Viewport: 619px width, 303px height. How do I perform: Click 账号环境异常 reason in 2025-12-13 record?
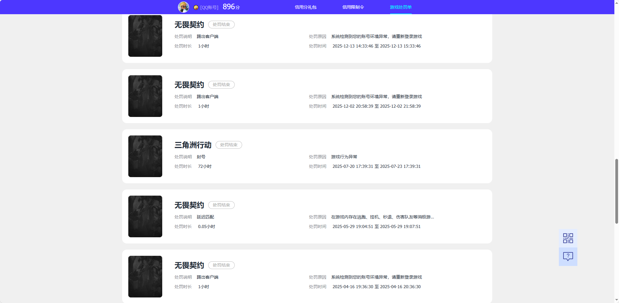click(377, 36)
